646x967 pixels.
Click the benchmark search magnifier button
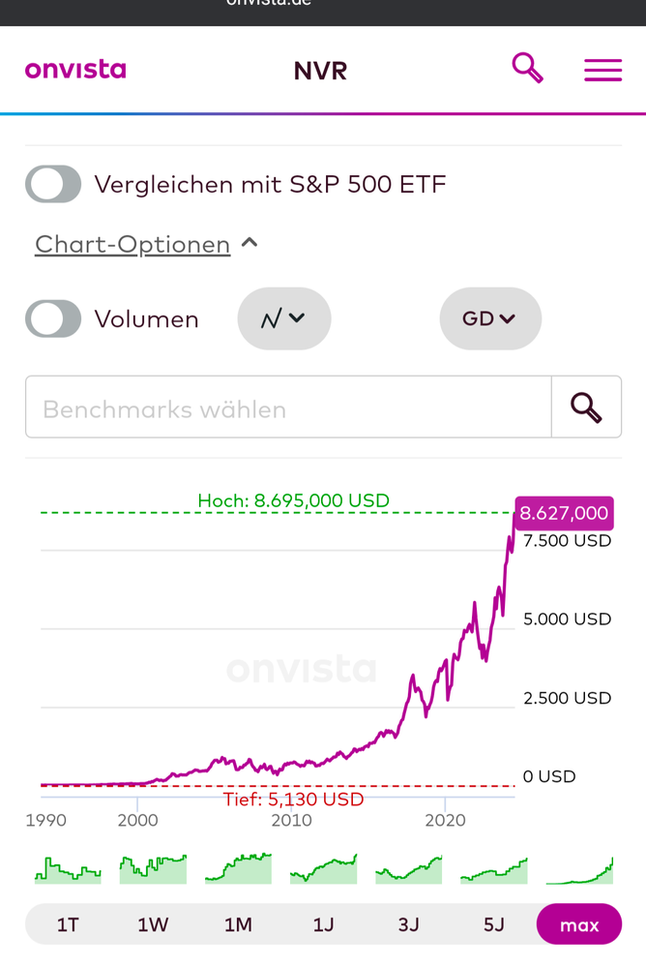click(586, 408)
